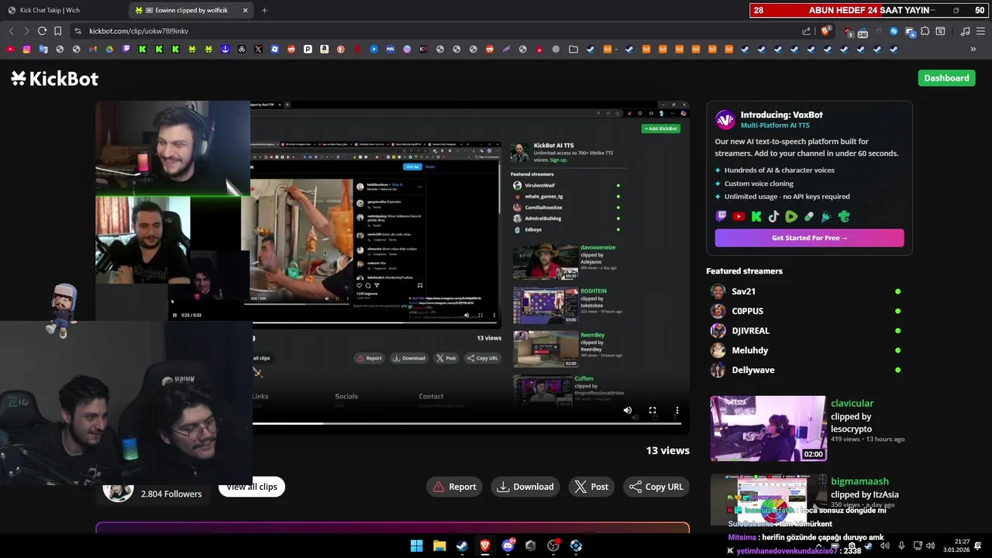Show more bookmarks chevron
The height and width of the screenshot is (558, 992).
point(973,49)
